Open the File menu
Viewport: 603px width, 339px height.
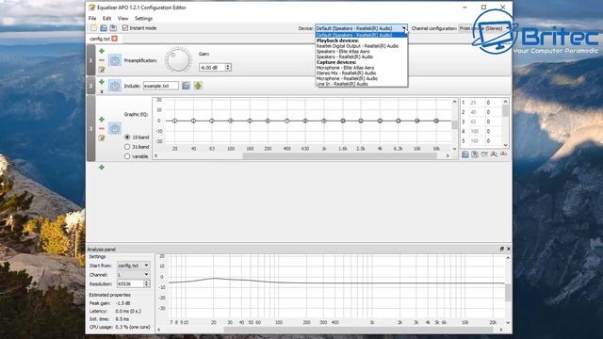tap(92, 19)
